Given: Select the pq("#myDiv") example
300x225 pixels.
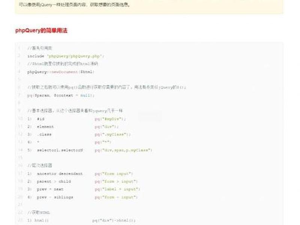Looking at the screenshot, I should point(110,119).
